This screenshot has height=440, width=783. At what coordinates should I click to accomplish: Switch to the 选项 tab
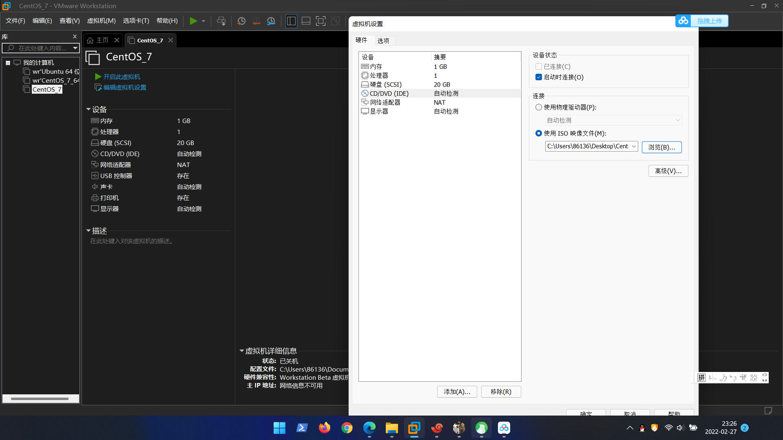383,40
